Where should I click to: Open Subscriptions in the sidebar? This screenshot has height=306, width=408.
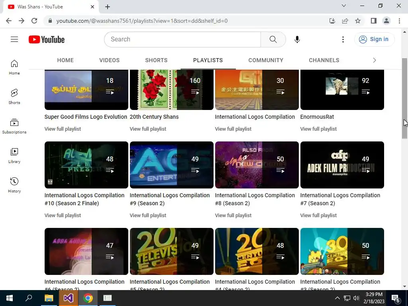point(14,126)
